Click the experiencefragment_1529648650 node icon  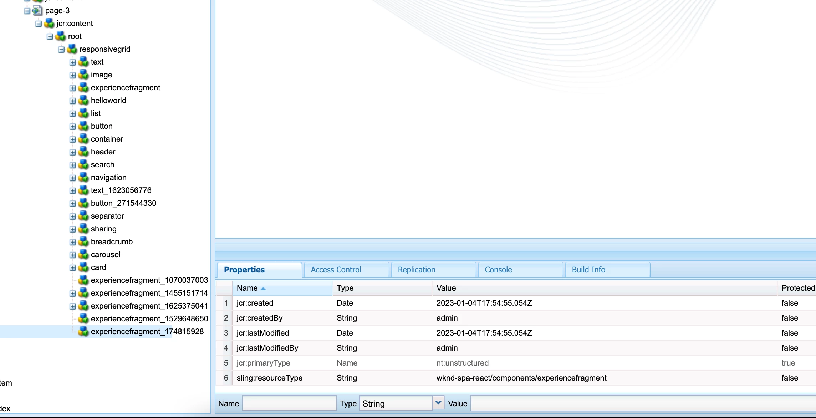83,319
